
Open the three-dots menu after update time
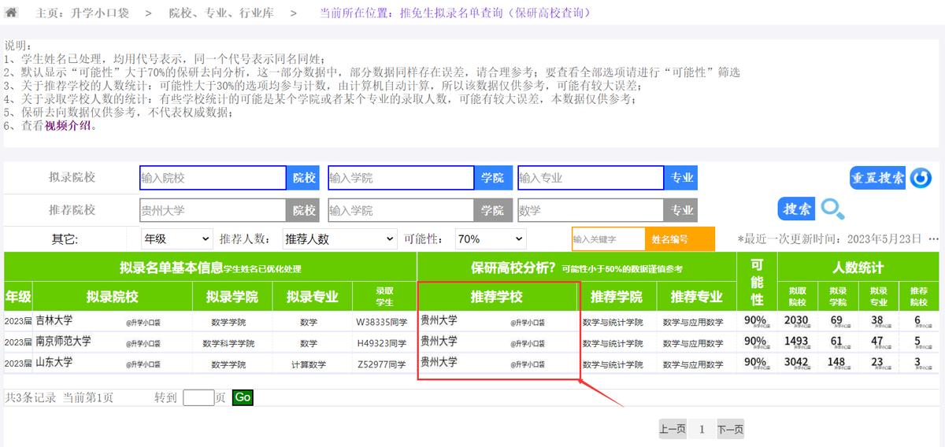click(933, 238)
